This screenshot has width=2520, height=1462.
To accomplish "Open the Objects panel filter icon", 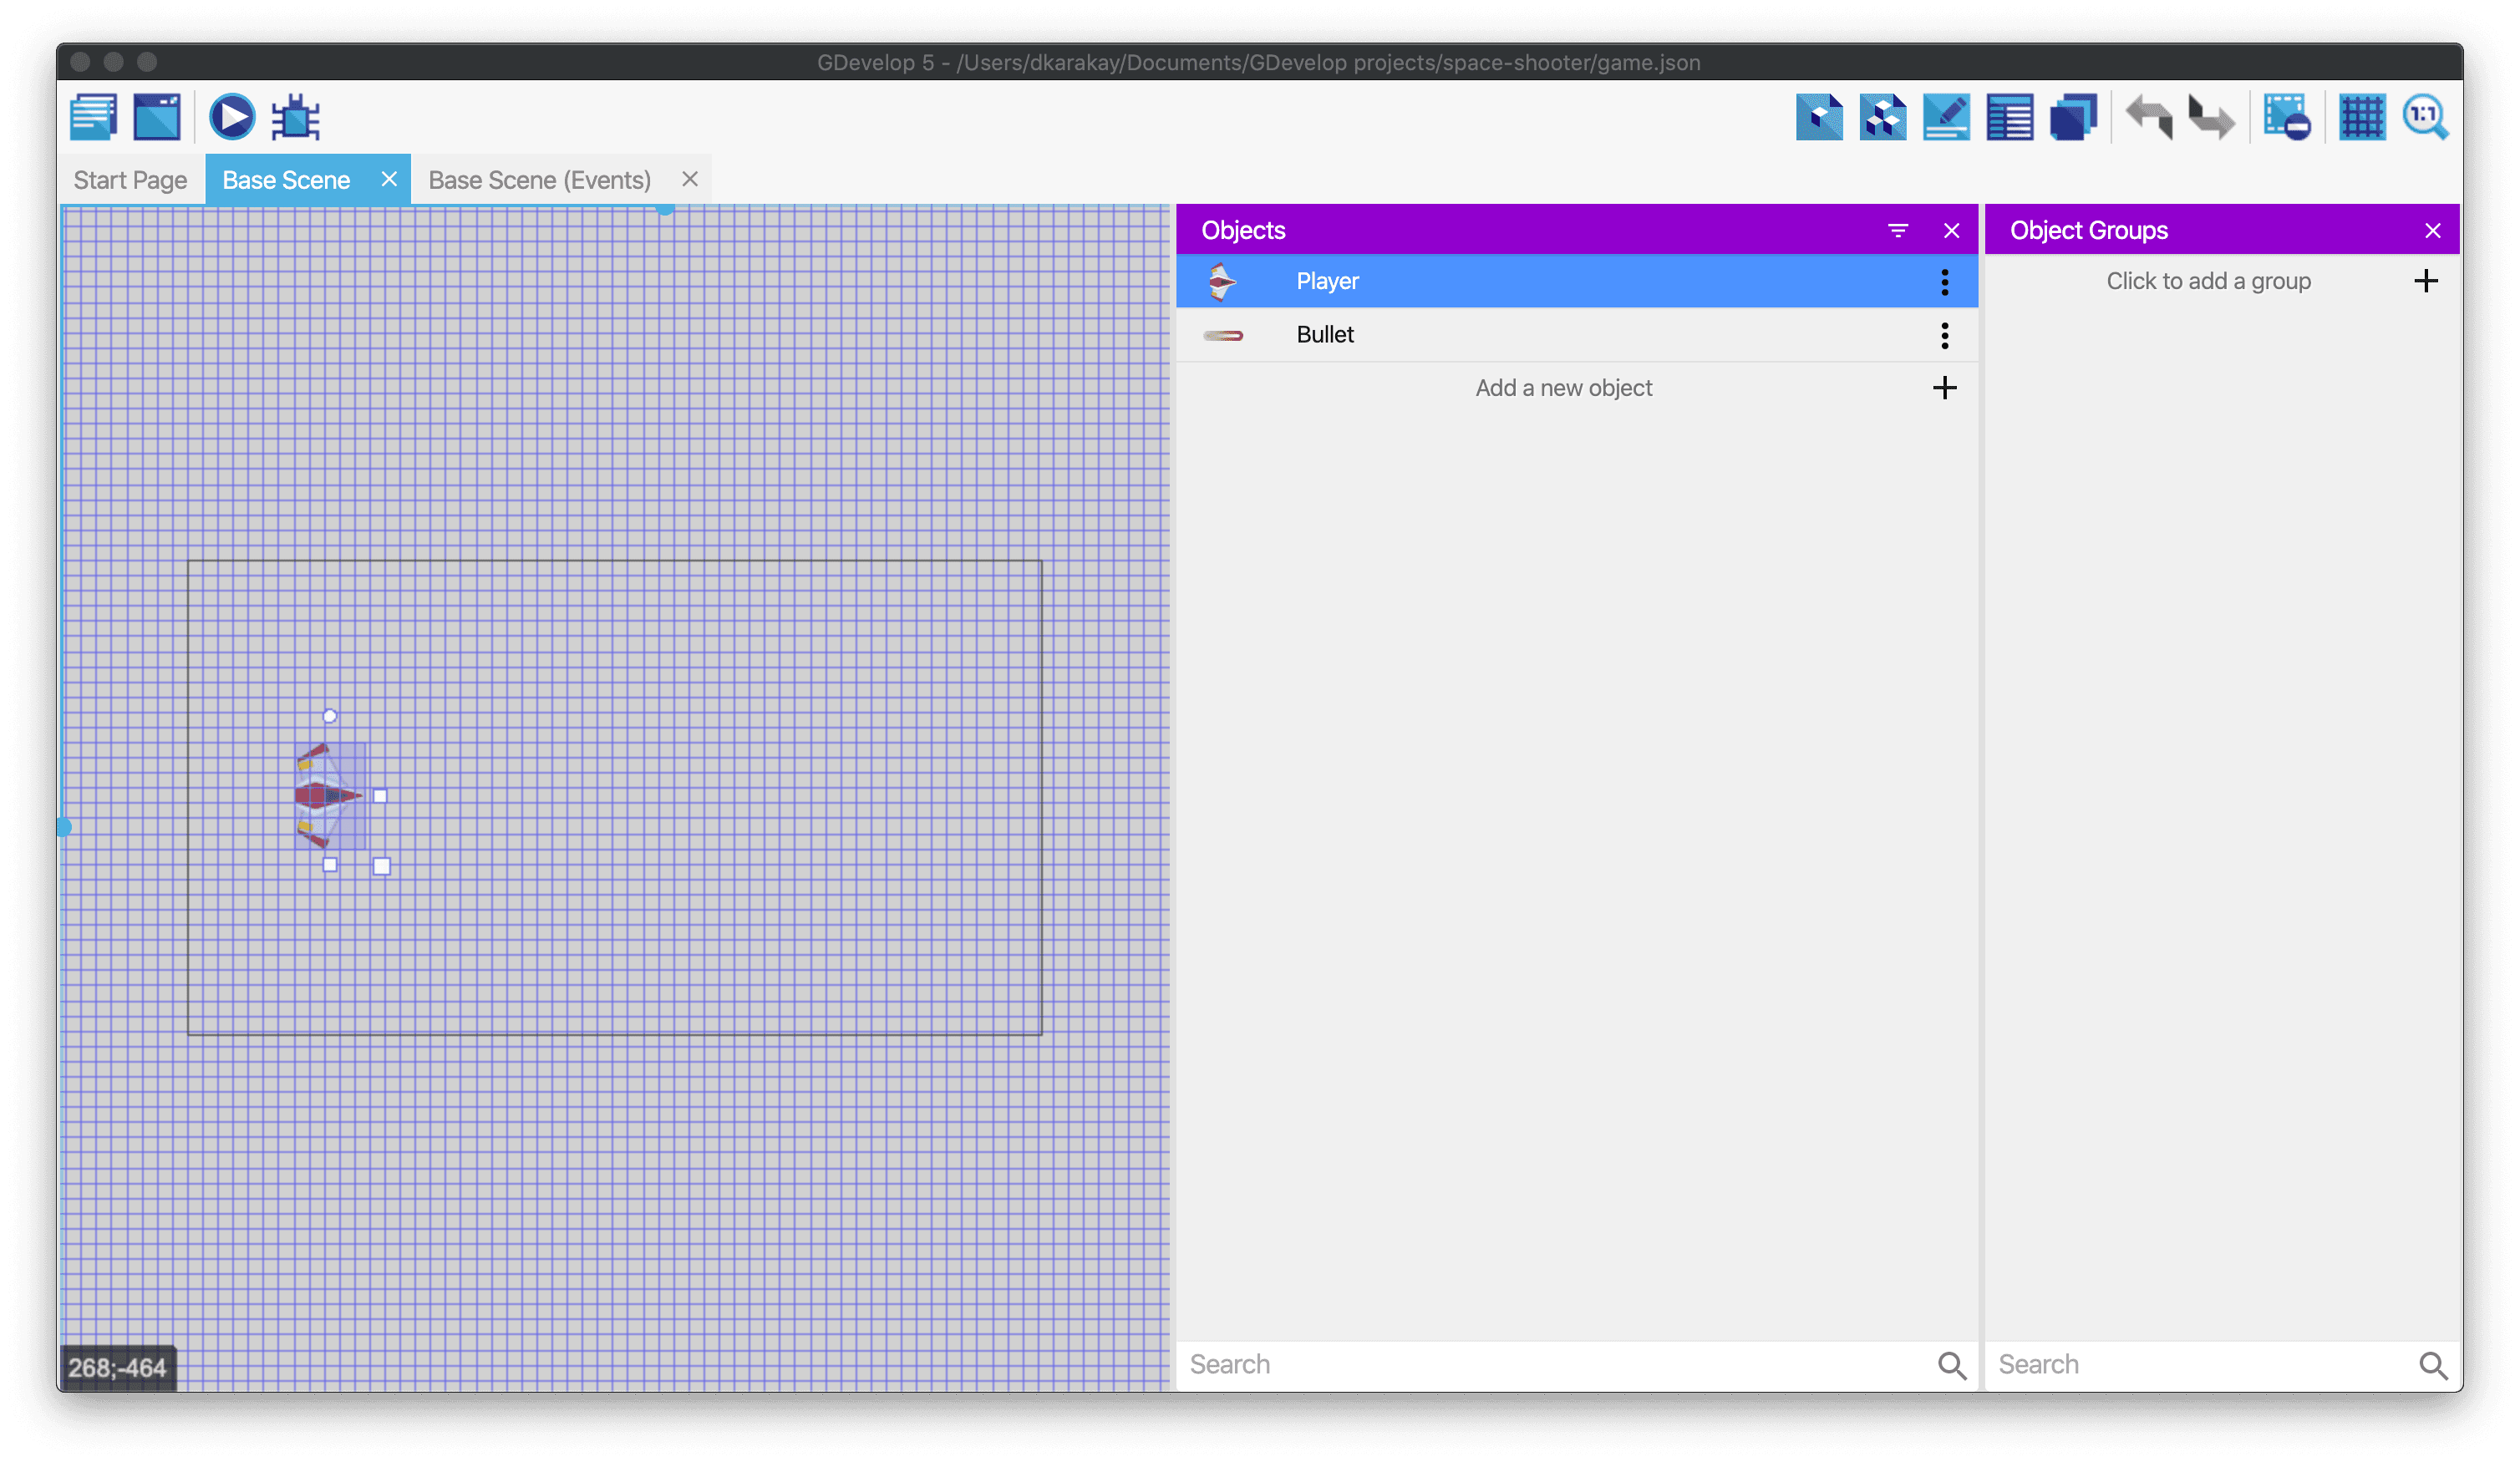I will pos(1897,231).
